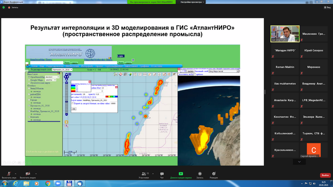This screenshot has height=187, width=333.
Task: Expand more participants with down chevron
Action: (299, 162)
